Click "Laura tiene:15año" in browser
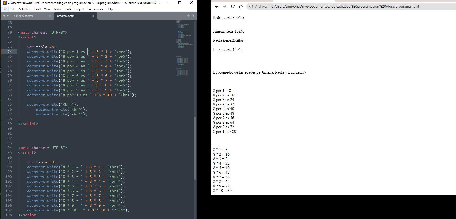 (228, 50)
